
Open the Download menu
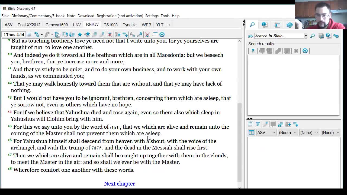(86, 16)
